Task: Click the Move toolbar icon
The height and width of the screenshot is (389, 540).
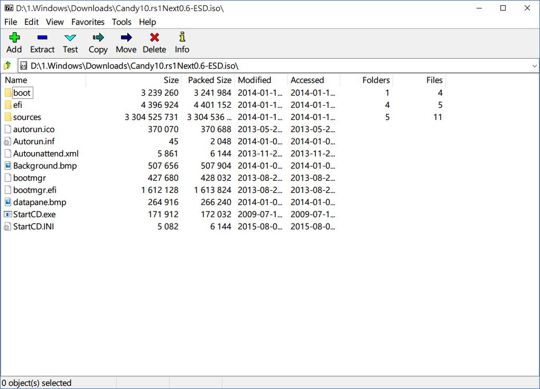Action: [126, 37]
